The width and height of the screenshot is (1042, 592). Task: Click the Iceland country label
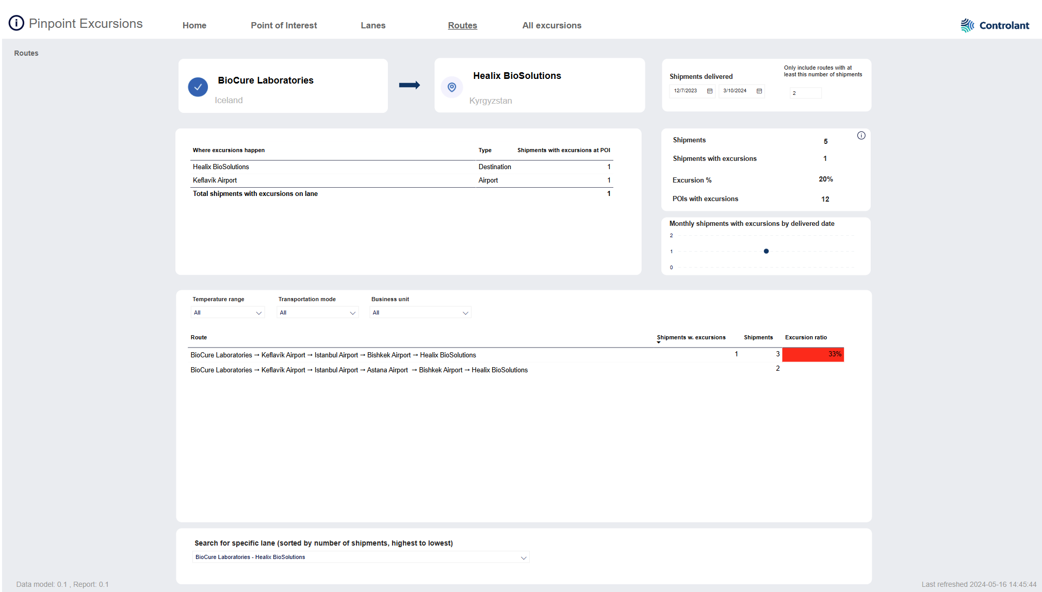pyautogui.click(x=229, y=100)
